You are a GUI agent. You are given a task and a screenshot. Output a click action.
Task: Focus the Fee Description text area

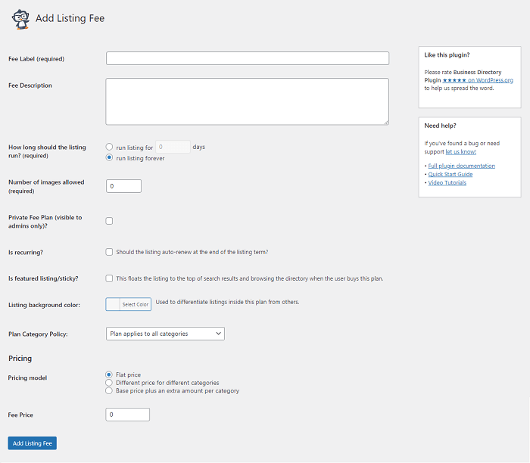click(247, 101)
